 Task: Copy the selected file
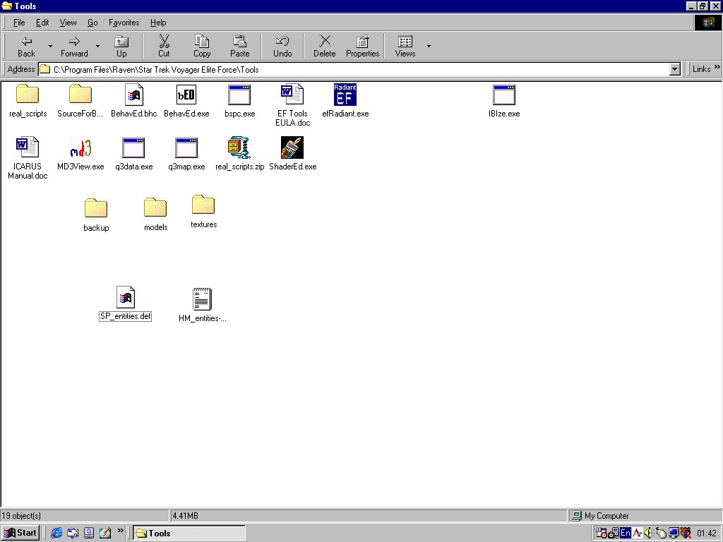click(202, 47)
